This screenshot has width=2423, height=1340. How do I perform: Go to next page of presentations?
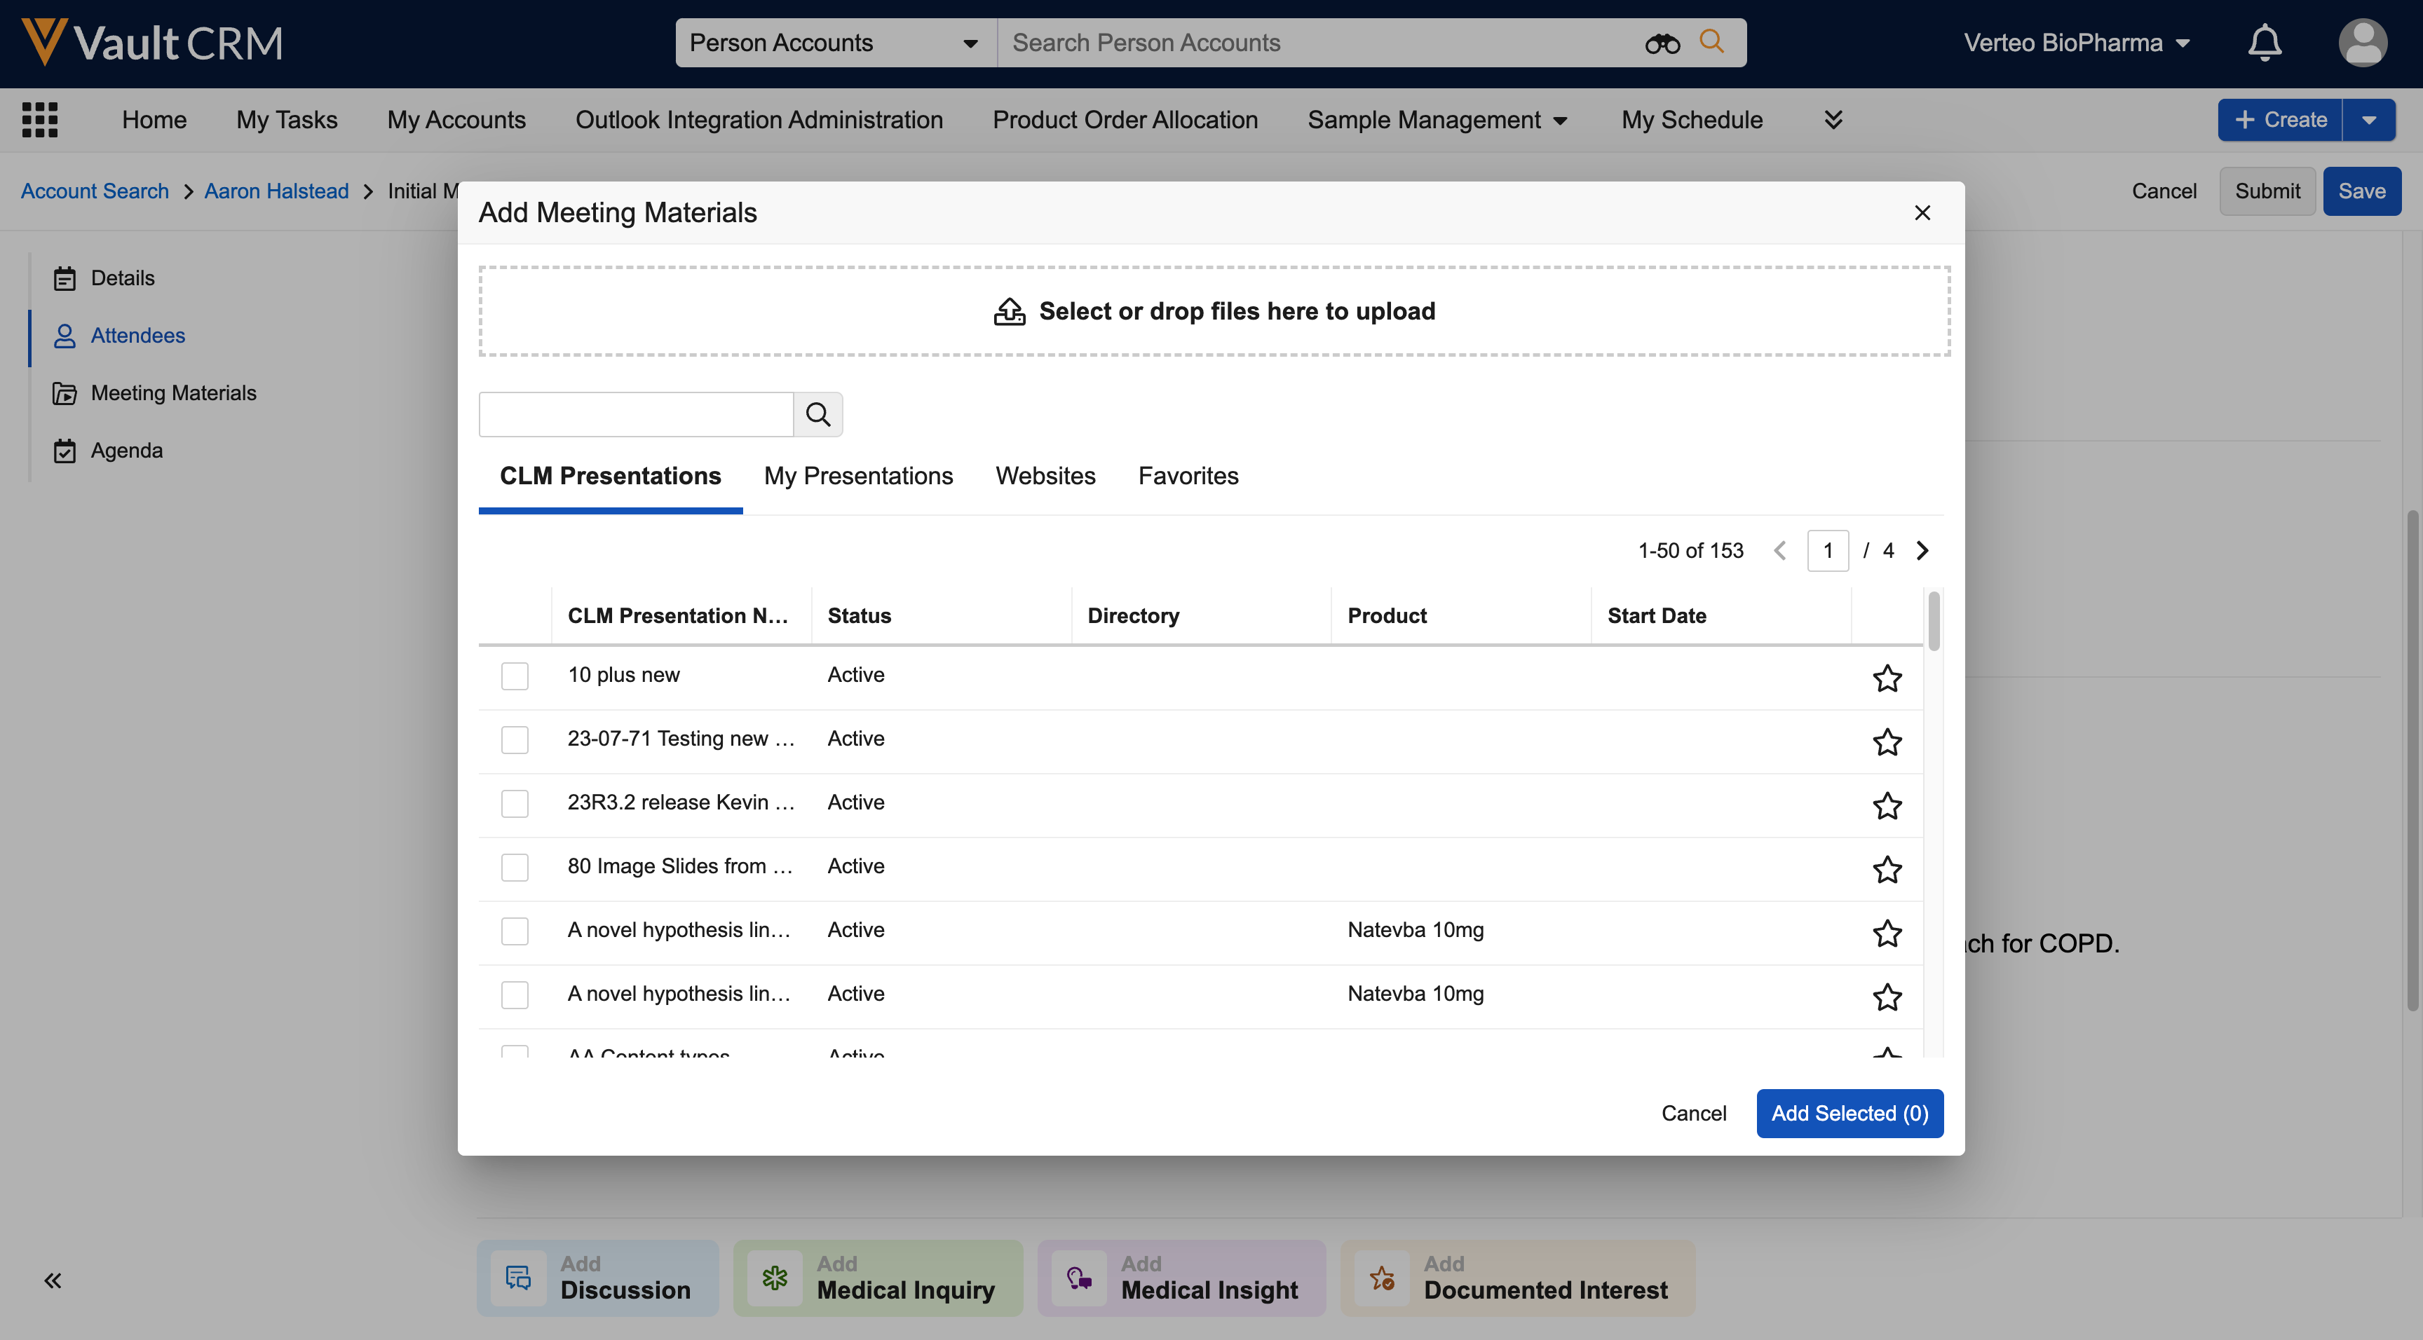[x=1922, y=551]
